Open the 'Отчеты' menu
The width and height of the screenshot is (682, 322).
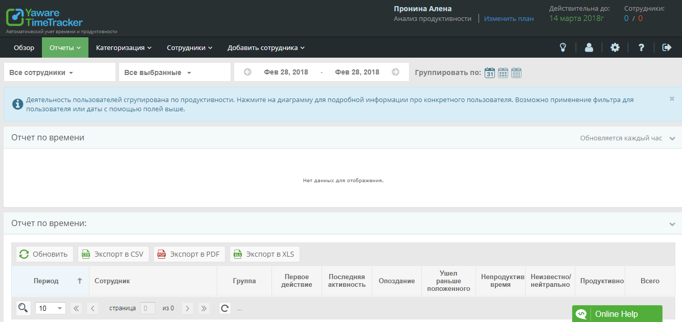click(65, 48)
